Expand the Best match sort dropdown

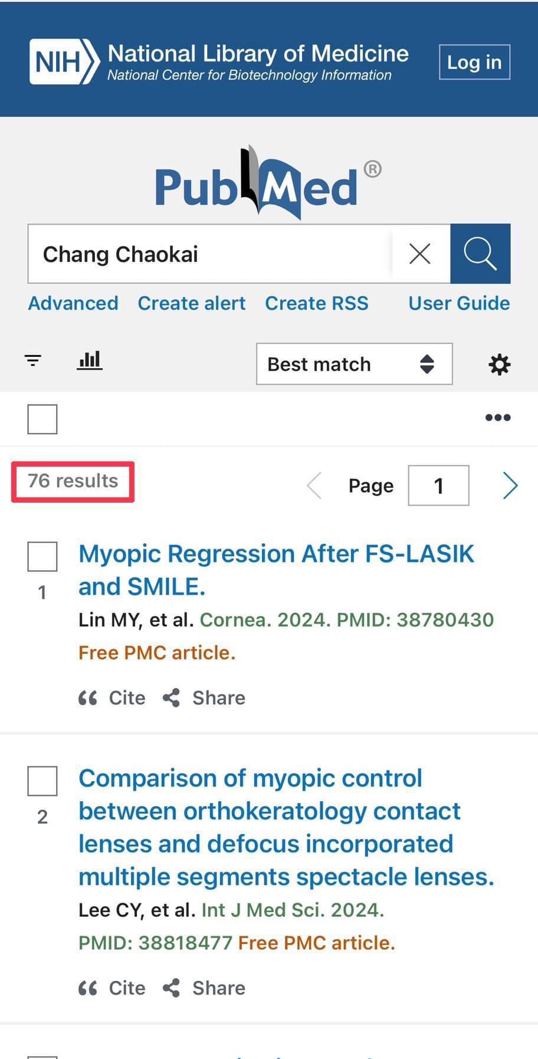tap(354, 364)
